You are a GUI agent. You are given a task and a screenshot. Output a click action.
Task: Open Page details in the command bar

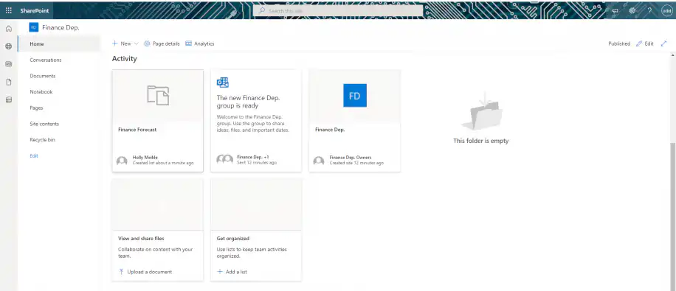point(162,43)
